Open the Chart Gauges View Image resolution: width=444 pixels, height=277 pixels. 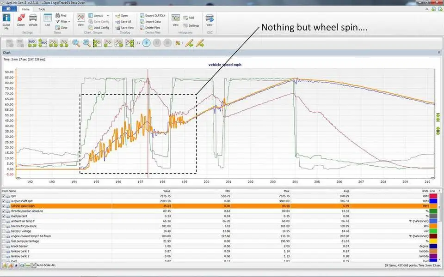coord(80,20)
